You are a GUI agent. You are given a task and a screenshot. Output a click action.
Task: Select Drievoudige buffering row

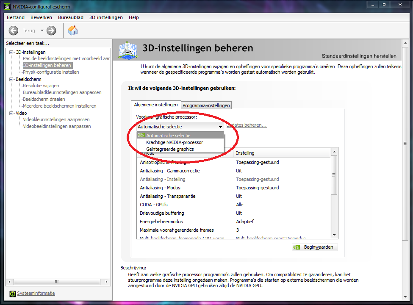pos(234,213)
